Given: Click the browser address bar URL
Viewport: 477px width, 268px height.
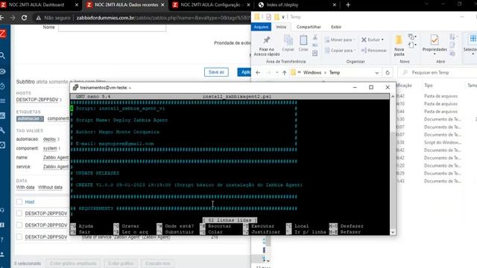Looking at the screenshot, I should coord(162,18).
